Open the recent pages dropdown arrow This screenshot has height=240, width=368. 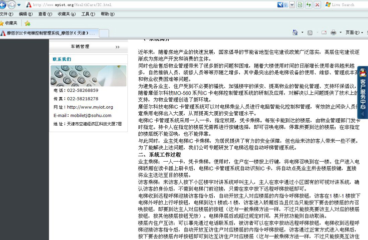(19, 5)
